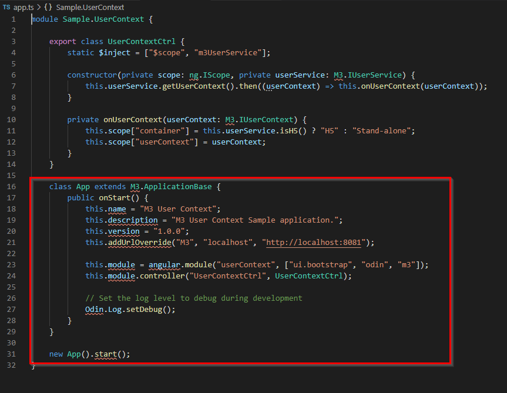This screenshot has width=507, height=393.
Task: Click 'onUserContext' method name on line 10
Action: (x=133, y=120)
